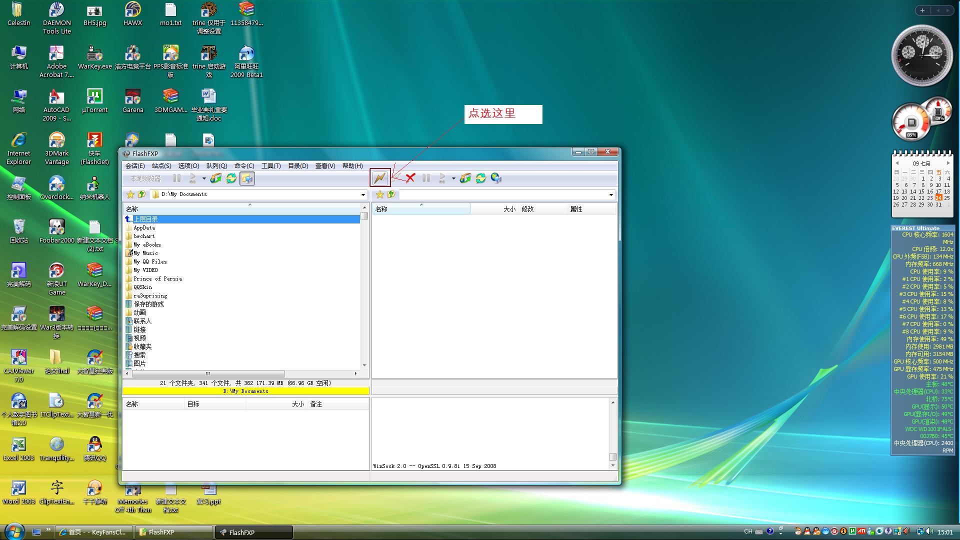The image size is (960, 540).
Task: Select the ra3uprising folder
Action: (150, 296)
